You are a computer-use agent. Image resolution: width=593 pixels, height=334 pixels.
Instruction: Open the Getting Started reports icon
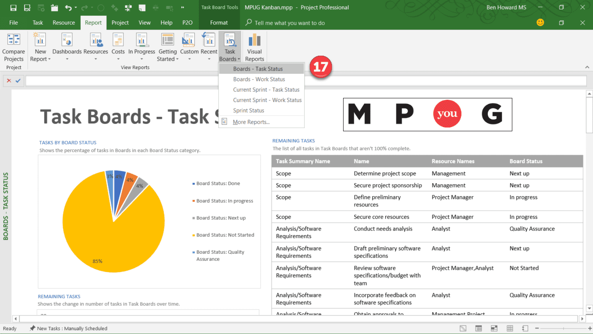click(x=167, y=41)
